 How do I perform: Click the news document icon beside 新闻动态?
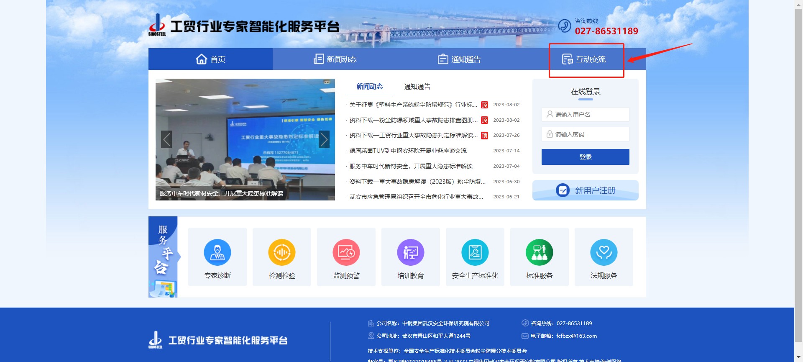pos(319,59)
